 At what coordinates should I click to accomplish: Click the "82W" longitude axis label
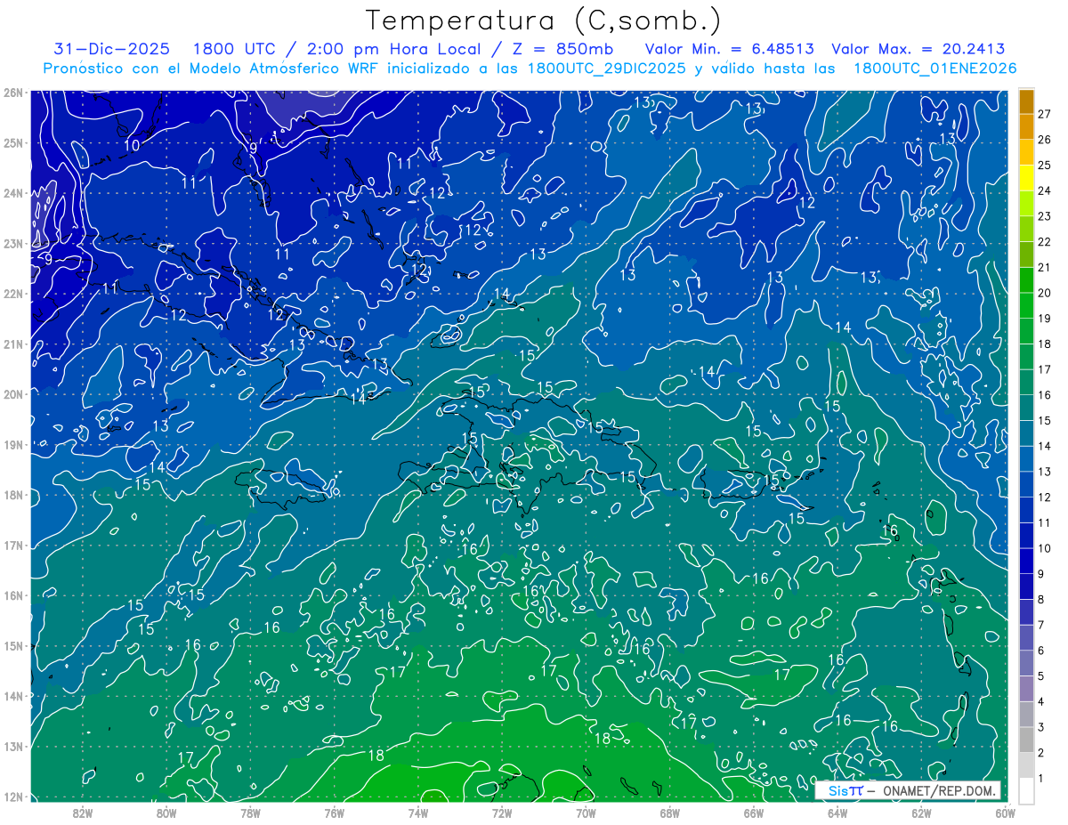[83, 813]
